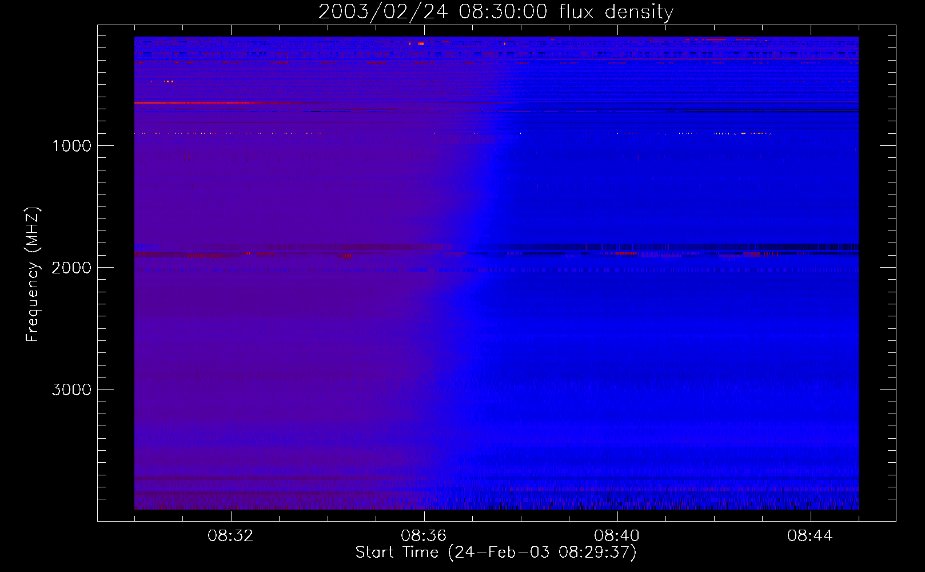
Task: Click the 1000 frequency tick label
Action: 71,146
